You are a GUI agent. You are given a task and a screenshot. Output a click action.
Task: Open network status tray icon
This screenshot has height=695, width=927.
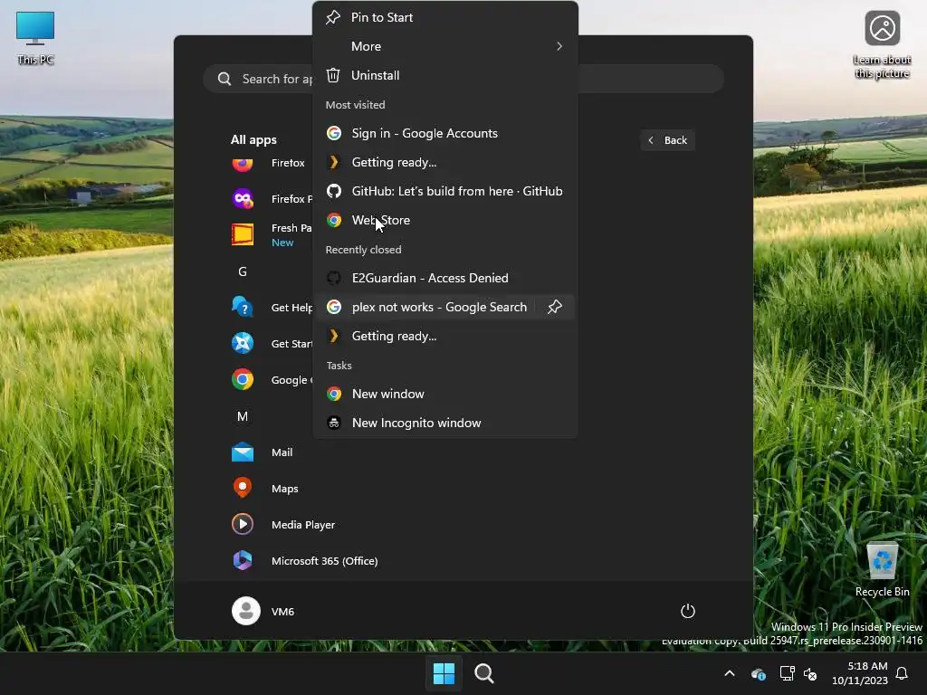[787, 673]
